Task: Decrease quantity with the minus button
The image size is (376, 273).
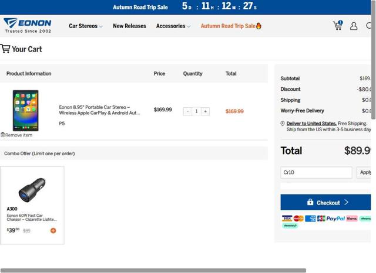Action: pos(187,111)
